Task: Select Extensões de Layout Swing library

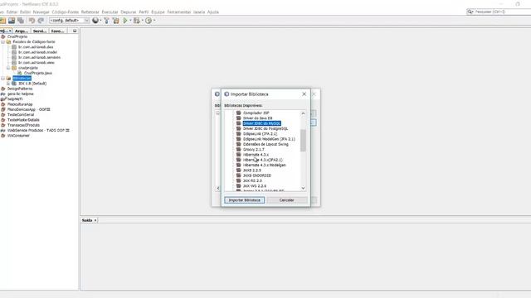Action: (265, 144)
